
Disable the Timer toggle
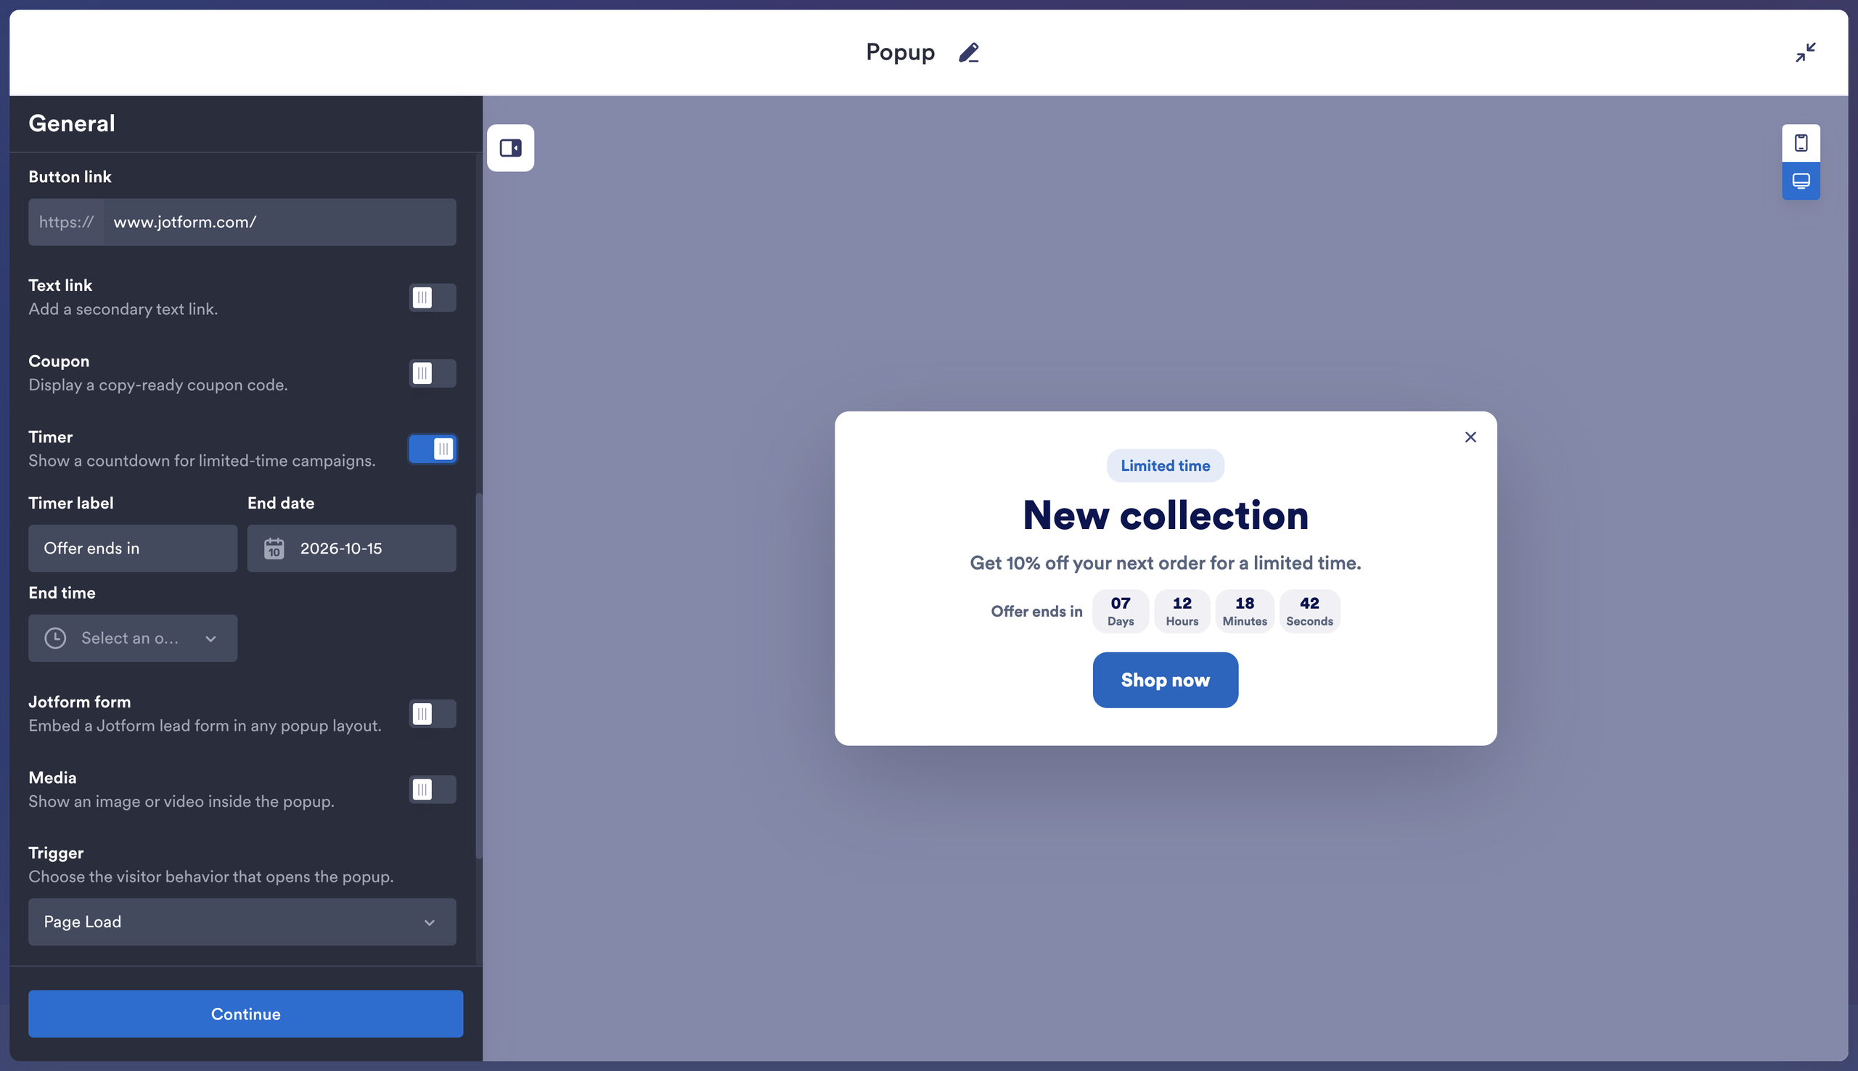433,448
